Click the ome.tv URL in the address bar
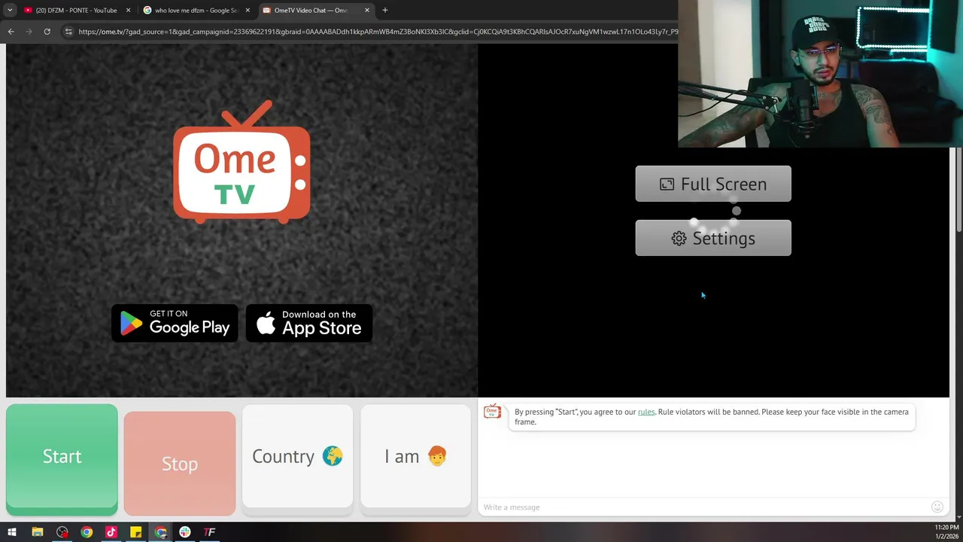The width and height of the screenshot is (963, 542). click(x=378, y=32)
